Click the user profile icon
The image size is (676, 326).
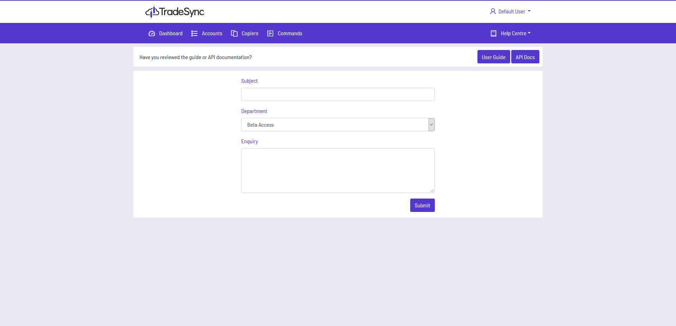(x=493, y=11)
